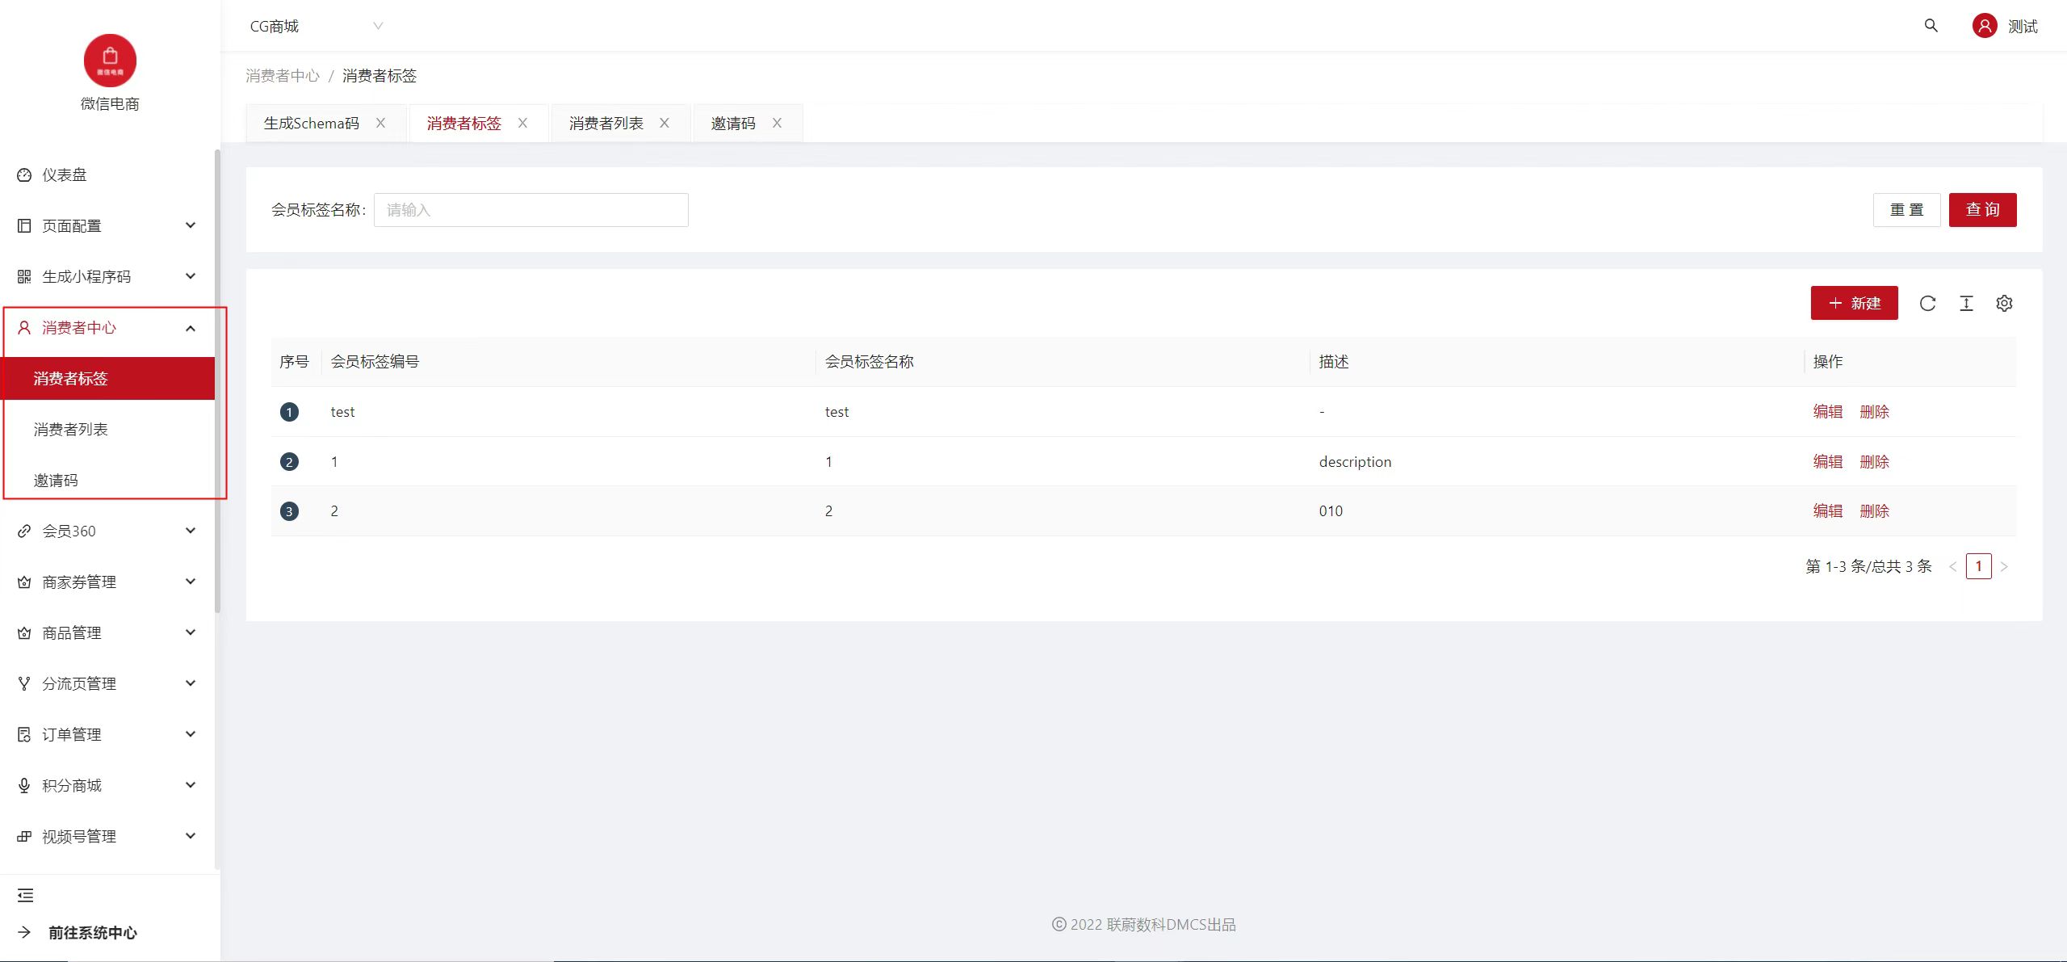Close the 邀请码 tab
2067x962 pixels.
(x=777, y=123)
